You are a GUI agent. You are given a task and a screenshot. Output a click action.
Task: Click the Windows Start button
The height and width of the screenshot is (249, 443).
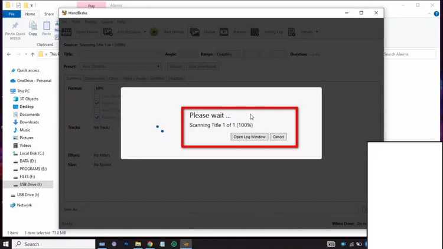[x=6, y=244]
